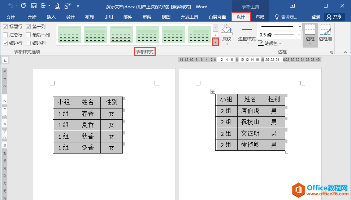
Task: Click the cell containing 唐伯虎
Action: coord(250,111)
